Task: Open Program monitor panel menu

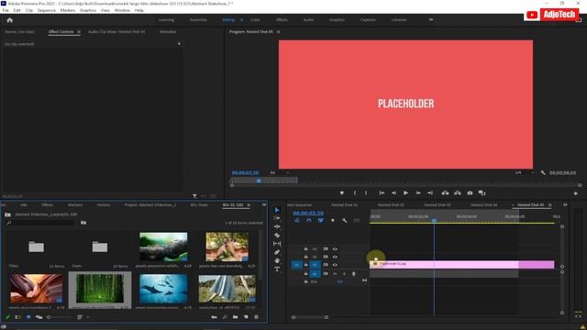Action: 279,32
